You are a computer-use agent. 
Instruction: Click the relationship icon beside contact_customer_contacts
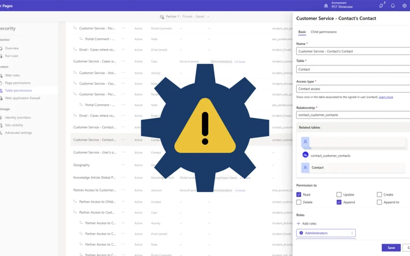tap(305, 155)
